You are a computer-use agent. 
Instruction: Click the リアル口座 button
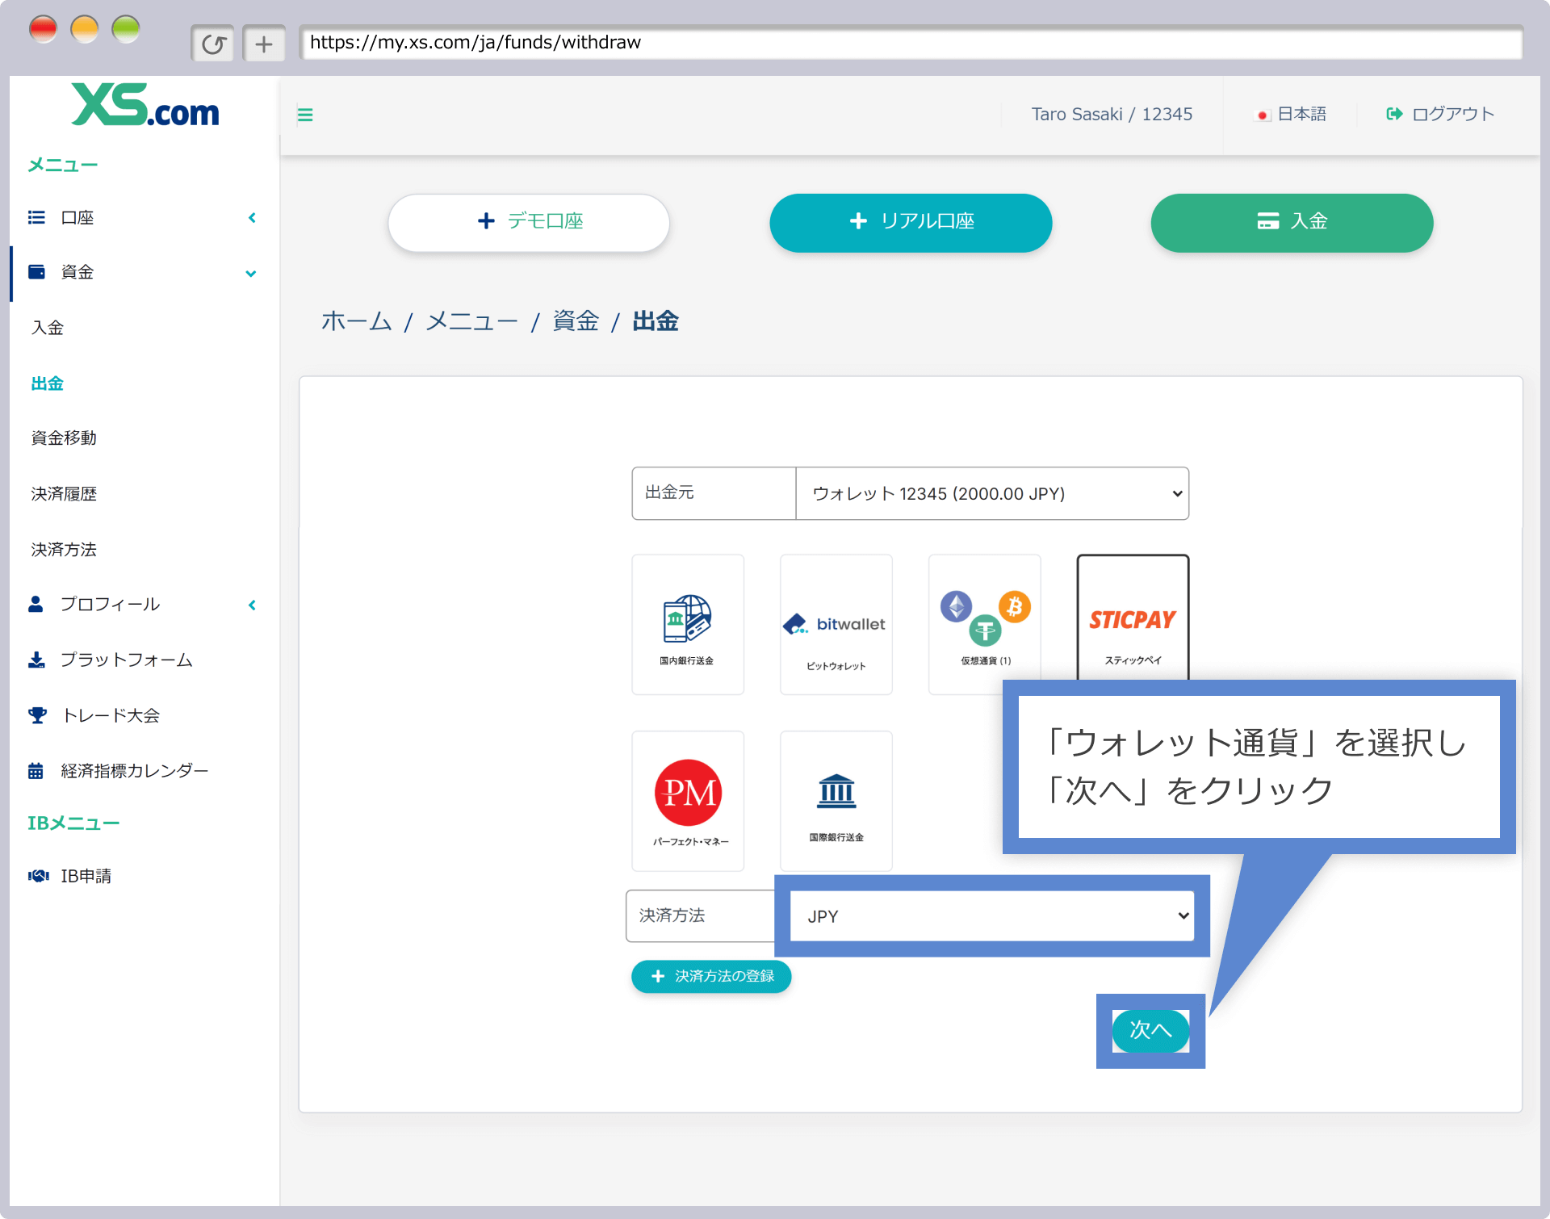click(x=911, y=223)
